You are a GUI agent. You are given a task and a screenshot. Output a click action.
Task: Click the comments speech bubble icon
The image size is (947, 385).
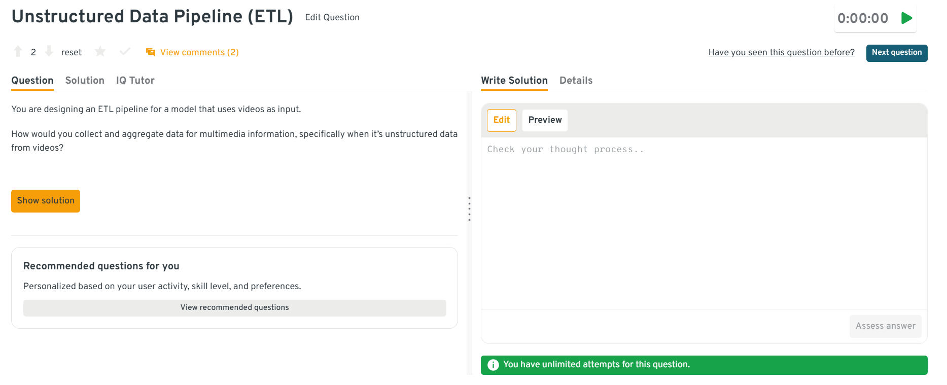pyautogui.click(x=151, y=52)
